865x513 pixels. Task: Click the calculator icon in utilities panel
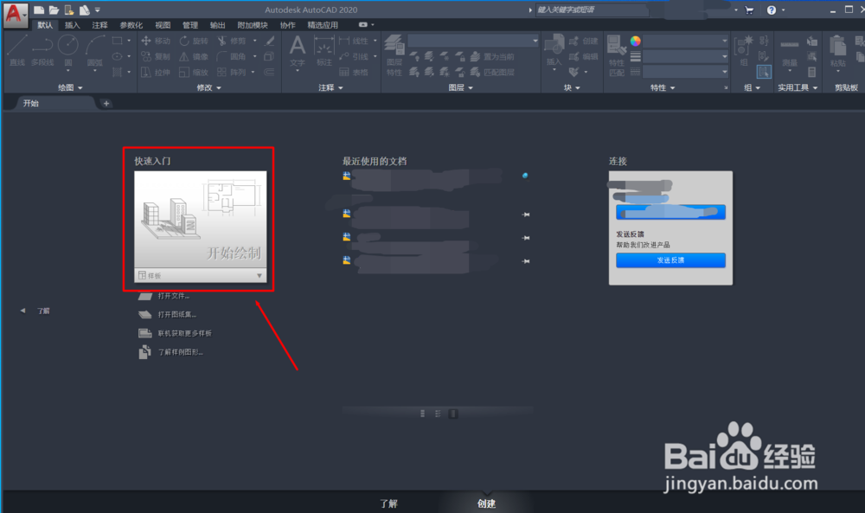pyautogui.click(x=812, y=73)
